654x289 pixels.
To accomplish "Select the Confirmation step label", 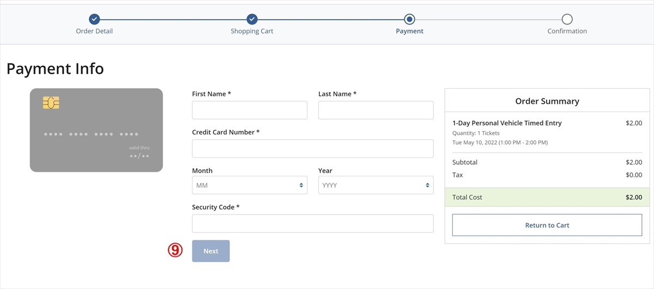I will tap(567, 31).
